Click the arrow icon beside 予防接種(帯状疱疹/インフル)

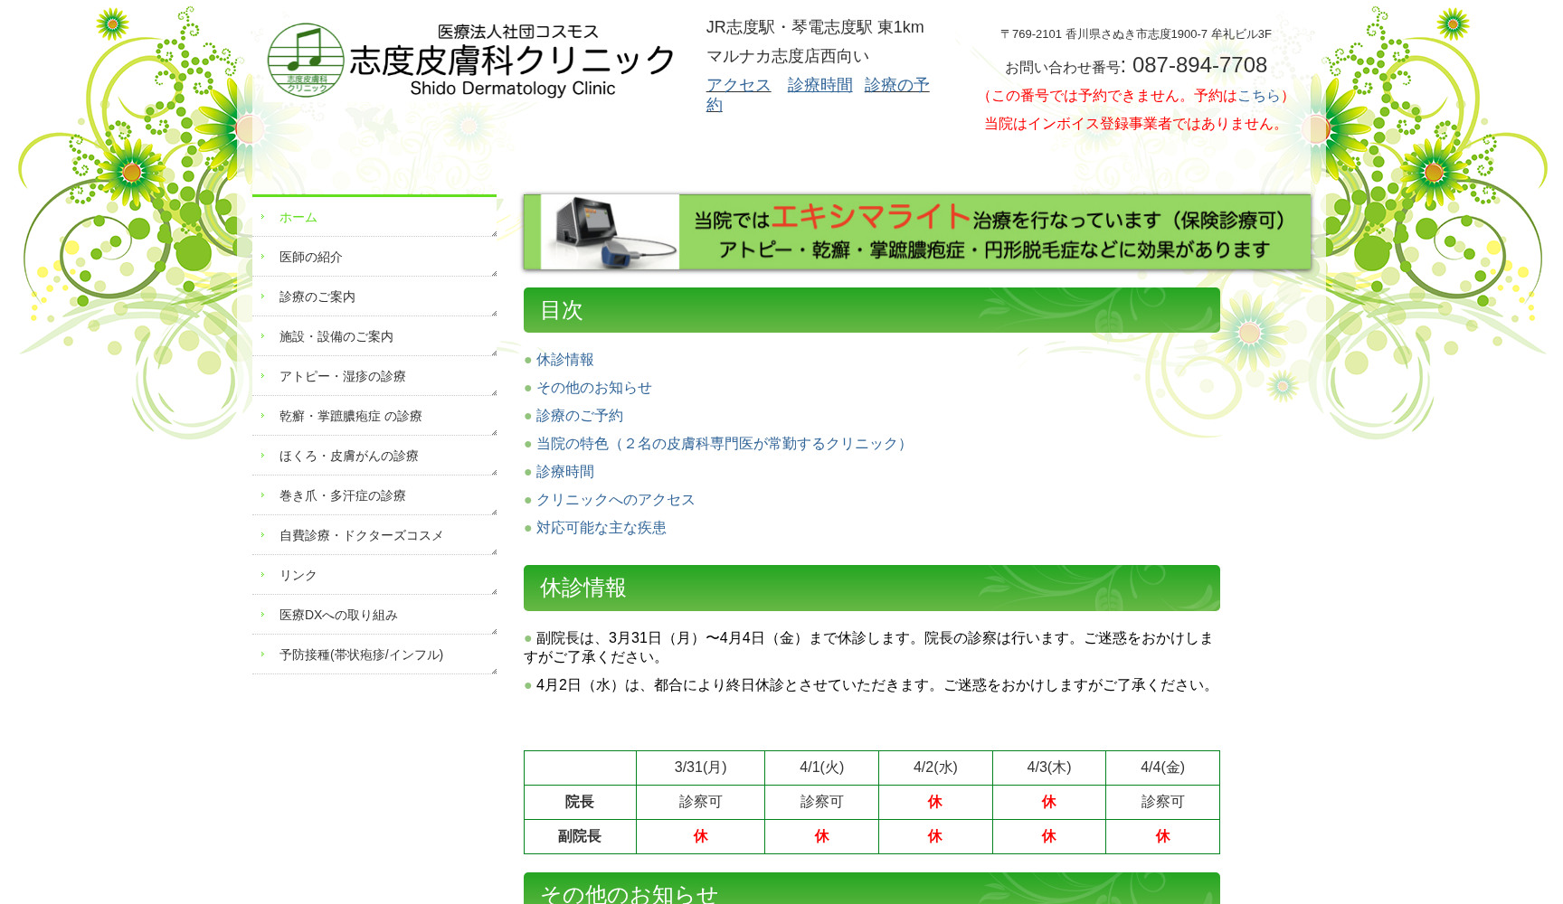coord(262,654)
